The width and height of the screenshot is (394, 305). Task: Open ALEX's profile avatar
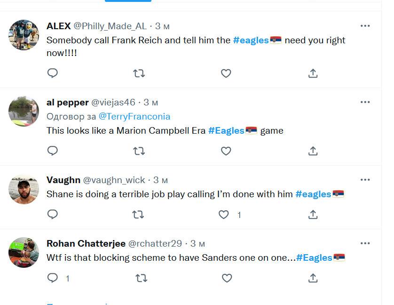pos(24,35)
